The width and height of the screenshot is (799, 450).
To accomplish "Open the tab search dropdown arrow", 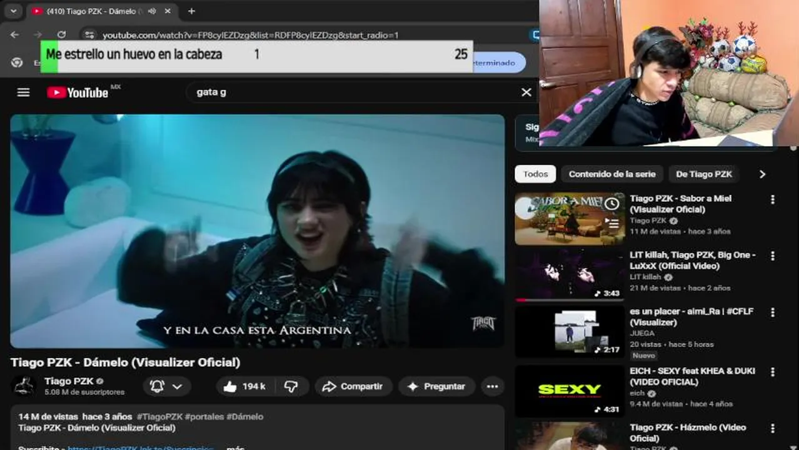I will click(13, 11).
